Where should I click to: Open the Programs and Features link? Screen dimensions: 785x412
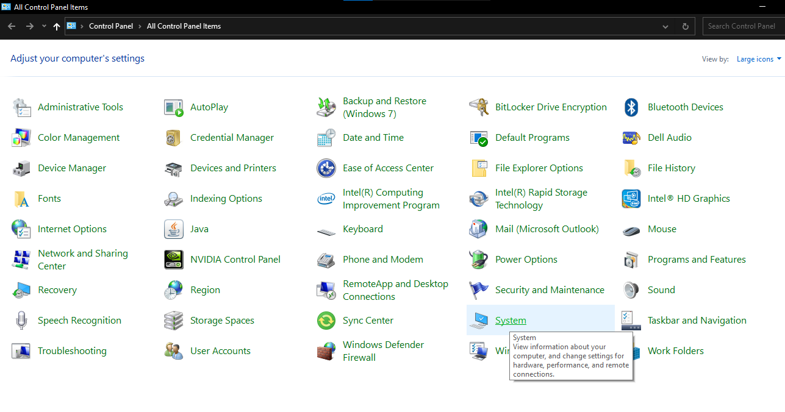pos(697,260)
